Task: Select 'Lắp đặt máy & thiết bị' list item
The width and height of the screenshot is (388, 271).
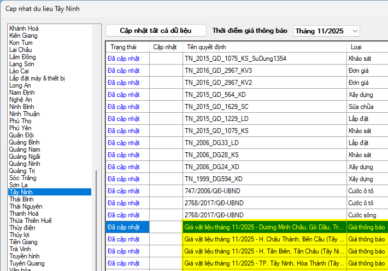Action: click(37, 78)
